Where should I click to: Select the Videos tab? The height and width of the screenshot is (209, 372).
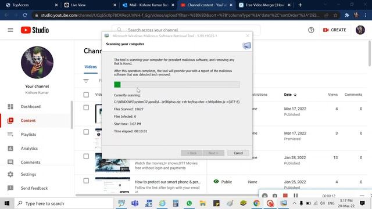coord(91,67)
